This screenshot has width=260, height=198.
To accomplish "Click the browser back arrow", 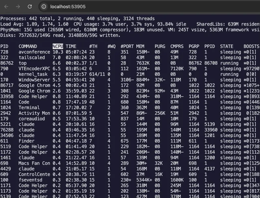I will pyautogui.click(x=6, y=7).
